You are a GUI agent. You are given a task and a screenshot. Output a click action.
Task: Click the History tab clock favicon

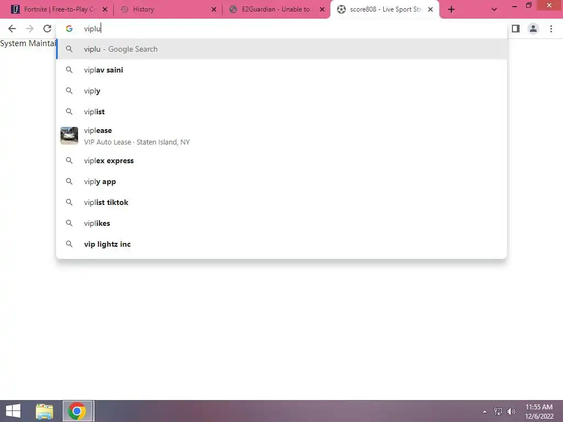coord(124,9)
